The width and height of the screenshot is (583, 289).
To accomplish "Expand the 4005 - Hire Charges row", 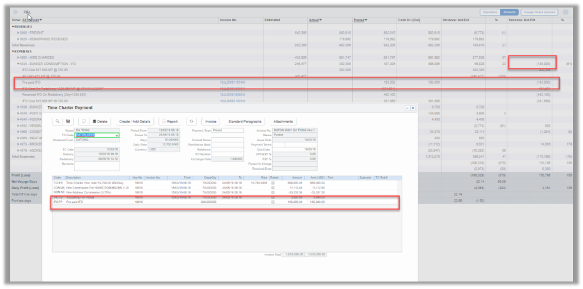I will point(18,57).
